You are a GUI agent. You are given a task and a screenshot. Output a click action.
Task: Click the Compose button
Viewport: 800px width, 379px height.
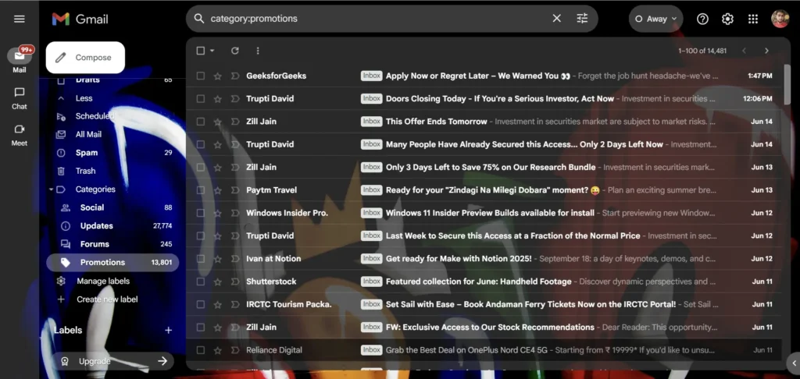pos(85,58)
